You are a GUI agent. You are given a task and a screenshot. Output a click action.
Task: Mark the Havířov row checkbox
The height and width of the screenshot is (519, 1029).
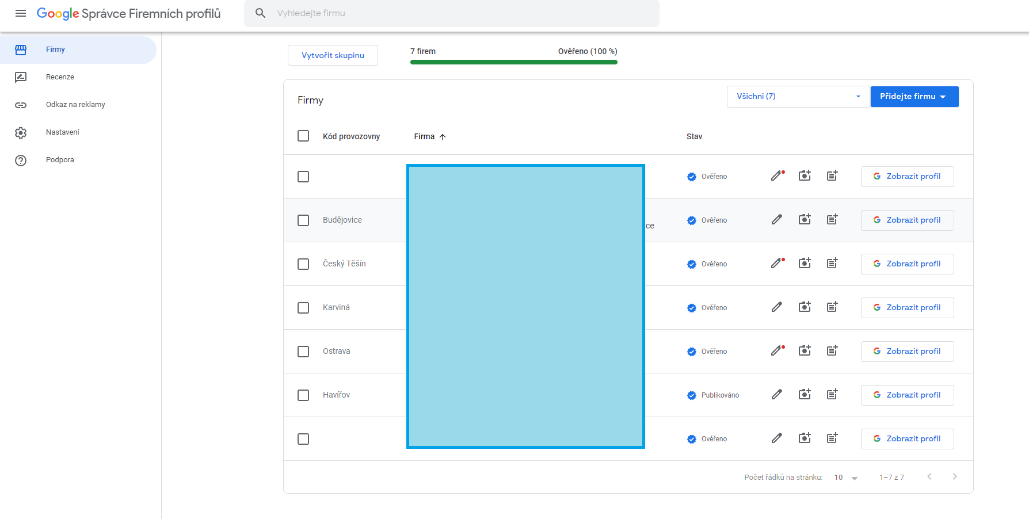pyautogui.click(x=303, y=395)
